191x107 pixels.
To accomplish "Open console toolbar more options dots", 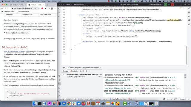I will pyautogui.click(x=90, y=71).
